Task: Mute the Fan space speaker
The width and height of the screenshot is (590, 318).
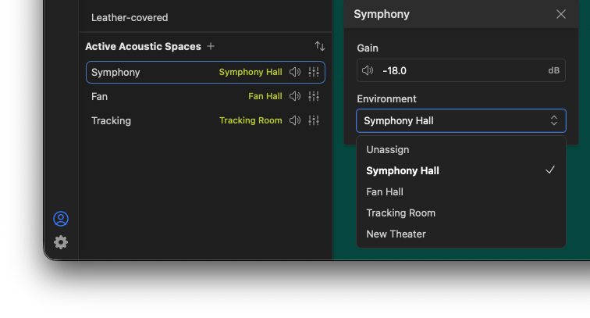Action: coord(295,96)
